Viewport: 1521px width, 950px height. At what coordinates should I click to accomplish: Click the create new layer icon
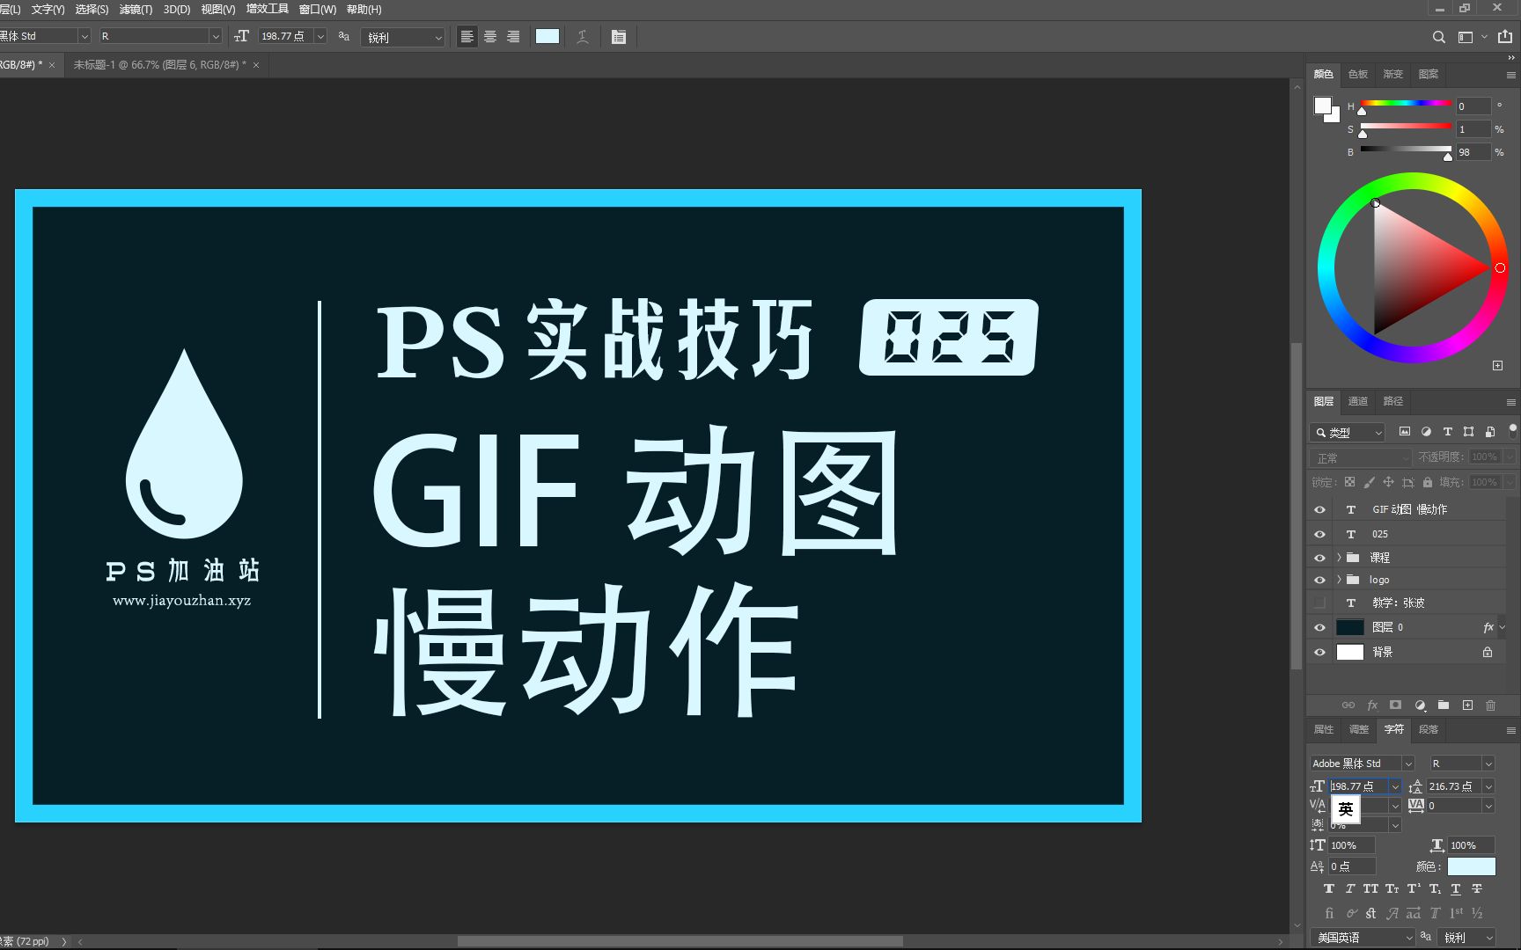tap(1467, 705)
